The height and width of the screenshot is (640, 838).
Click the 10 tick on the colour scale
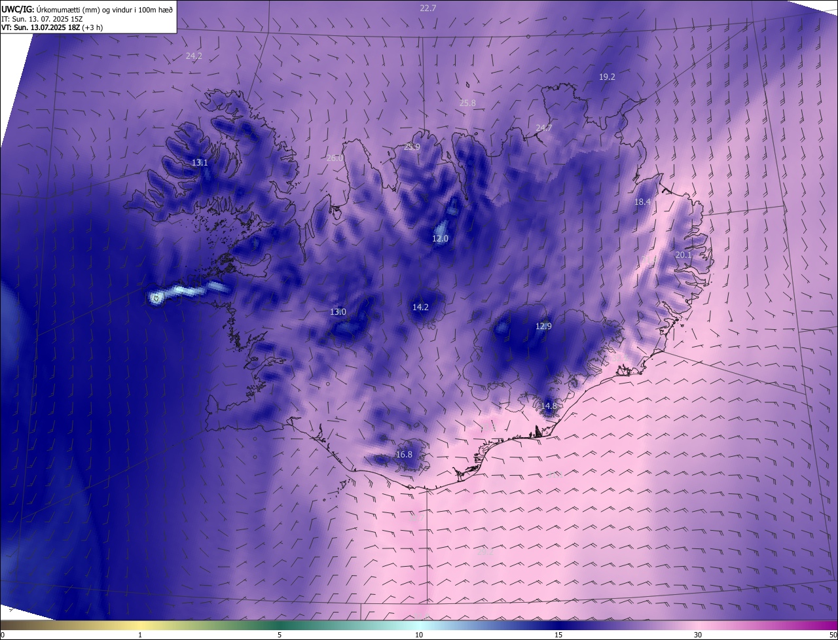click(x=419, y=635)
